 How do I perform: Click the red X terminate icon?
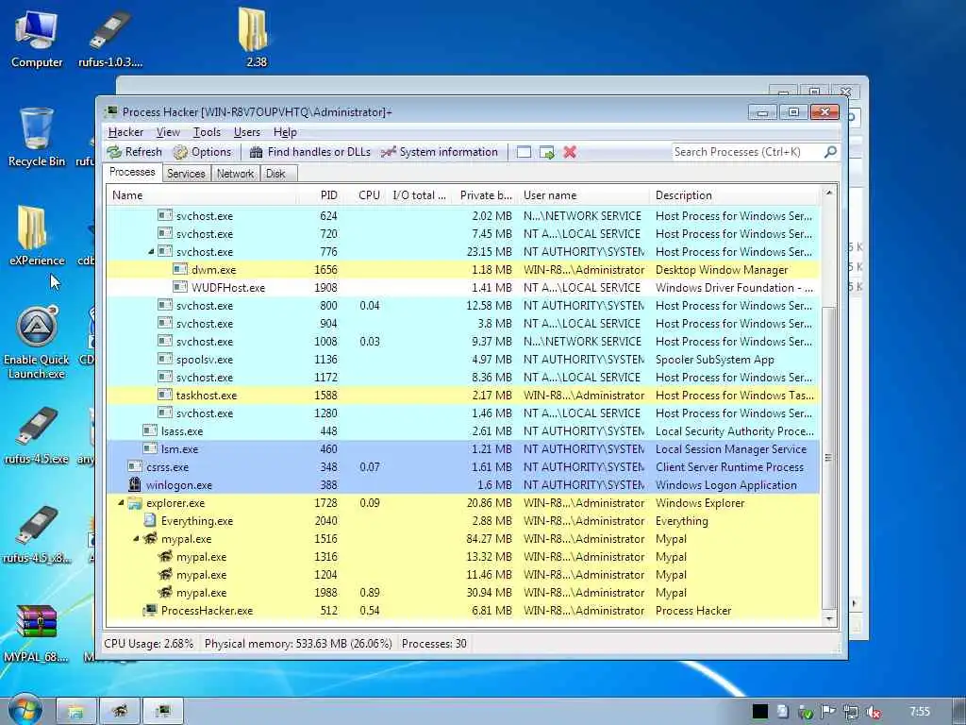click(570, 152)
